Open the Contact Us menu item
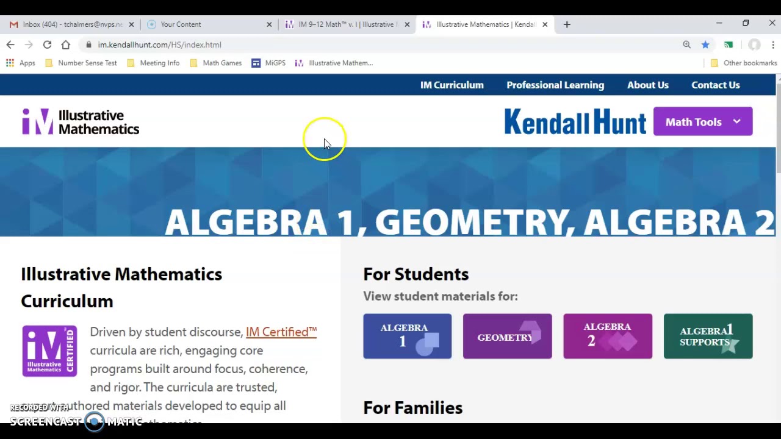 pyautogui.click(x=716, y=85)
